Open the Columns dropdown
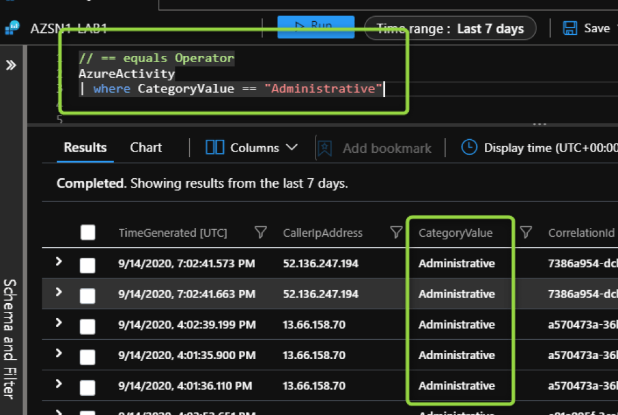 tap(264, 147)
